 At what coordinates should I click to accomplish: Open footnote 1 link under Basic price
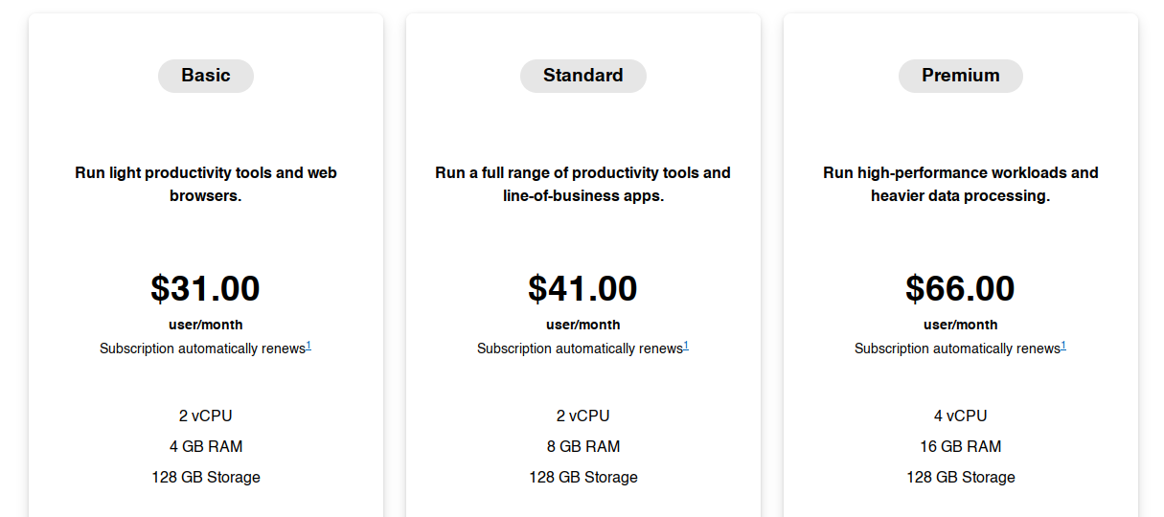[x=308, y=346]
